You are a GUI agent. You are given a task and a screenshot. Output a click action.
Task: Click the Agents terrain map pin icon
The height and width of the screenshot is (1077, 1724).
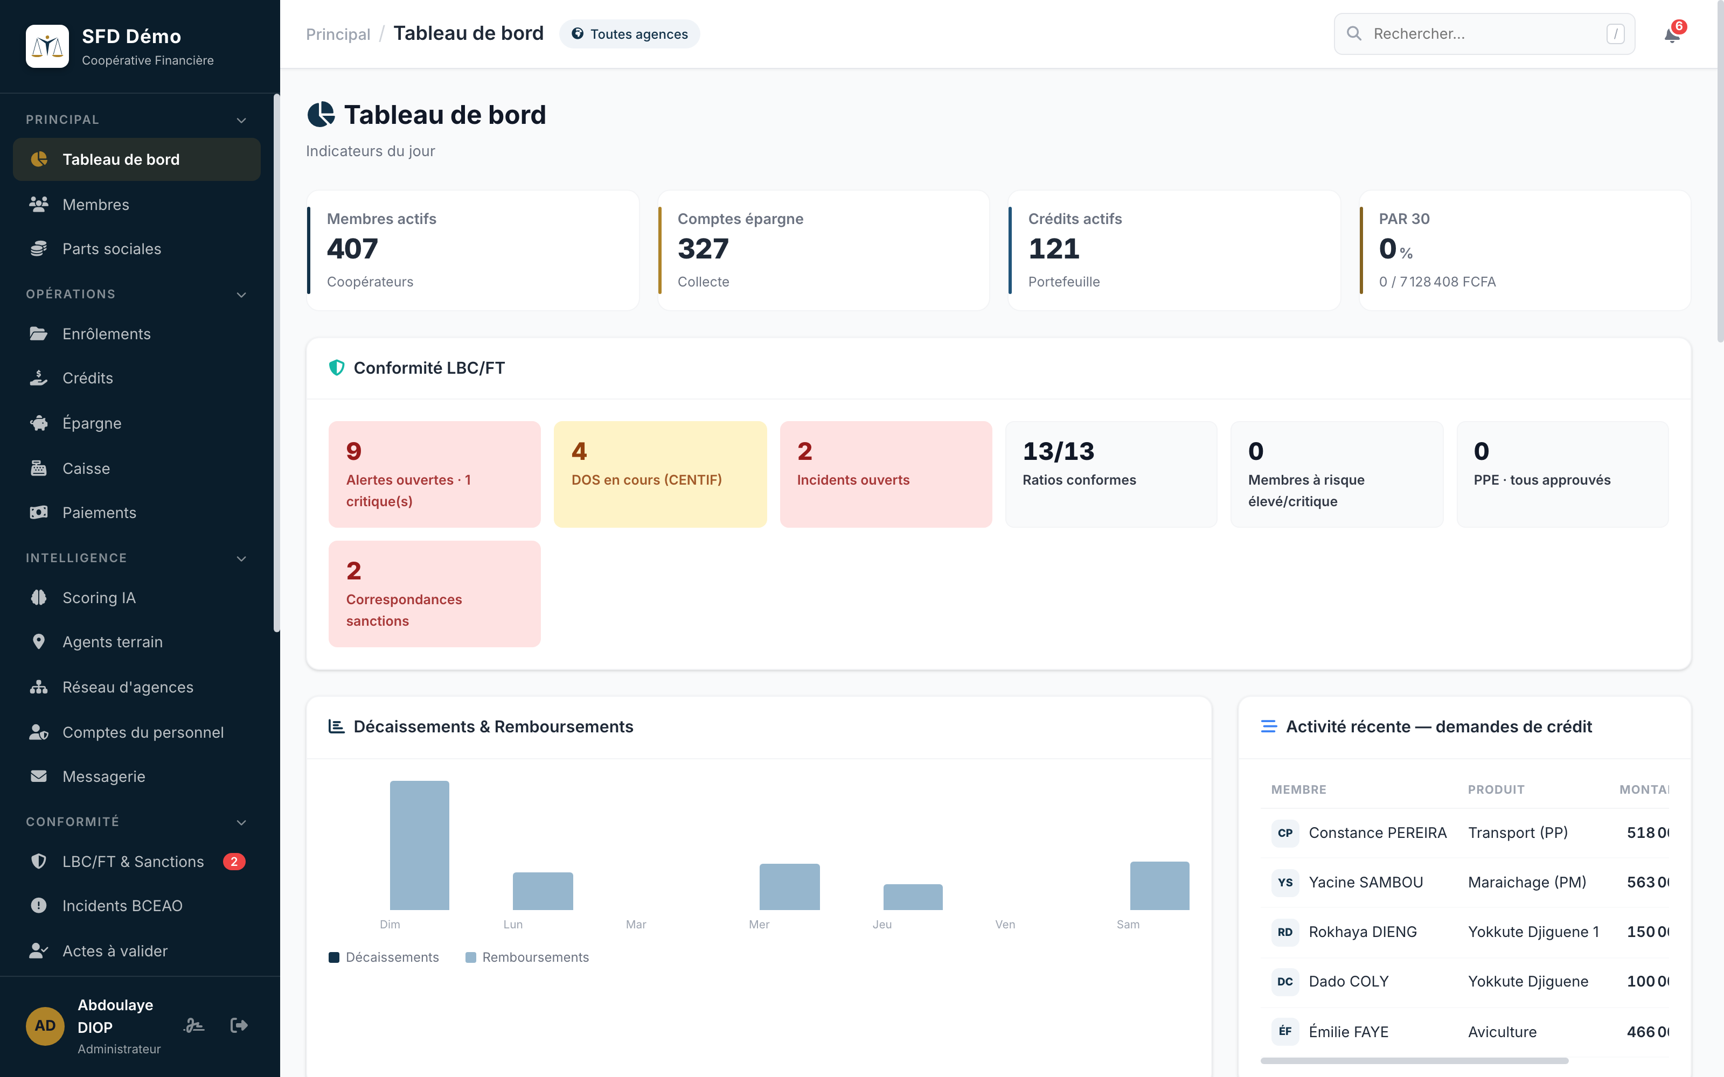coord(38,642)
